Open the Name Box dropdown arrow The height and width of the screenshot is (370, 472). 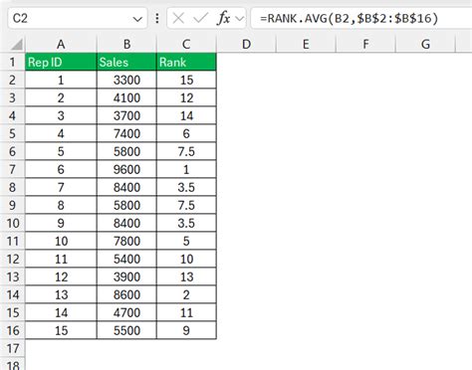click(137, 19)
